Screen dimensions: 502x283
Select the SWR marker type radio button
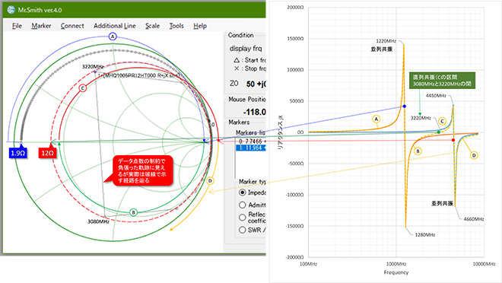[243, 230]
